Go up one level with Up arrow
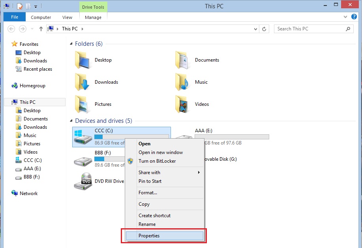The width and height of the screenshot is (362, 248). (41, 29)
